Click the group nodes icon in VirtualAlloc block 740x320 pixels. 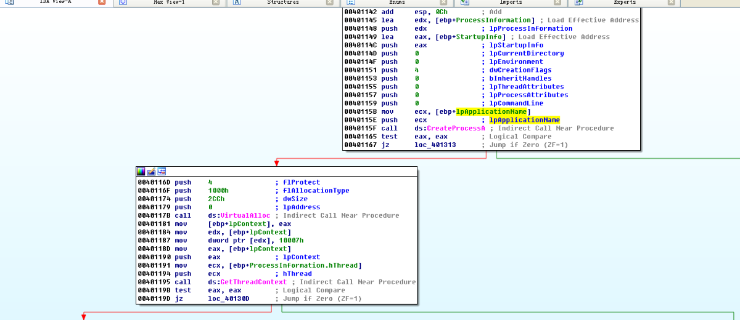point(162,171)
